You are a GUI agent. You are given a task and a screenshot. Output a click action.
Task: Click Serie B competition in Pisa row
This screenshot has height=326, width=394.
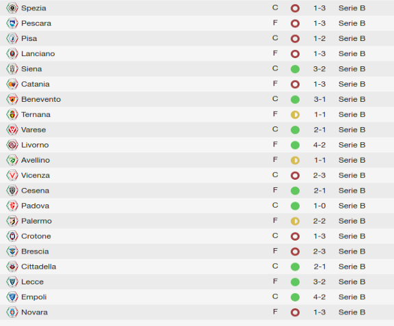click(352, 38)
